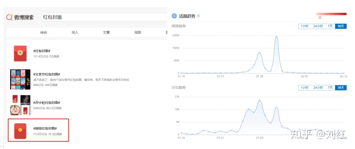
Task: Click the help icon beside 话题趋势
Action: [x=198, y=16]
